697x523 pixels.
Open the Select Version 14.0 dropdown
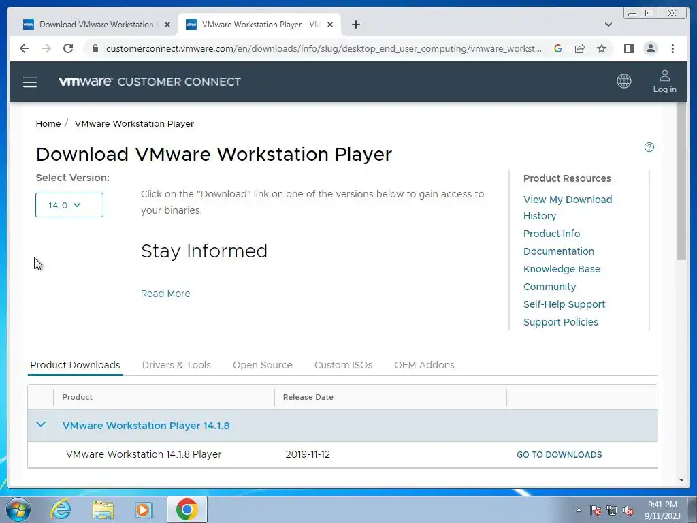click(69, 205)
